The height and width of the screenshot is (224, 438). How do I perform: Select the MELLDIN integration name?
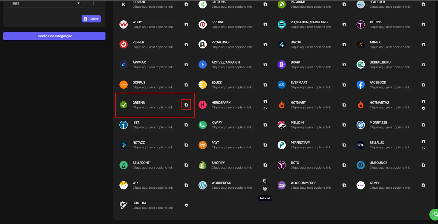point(297,123)
